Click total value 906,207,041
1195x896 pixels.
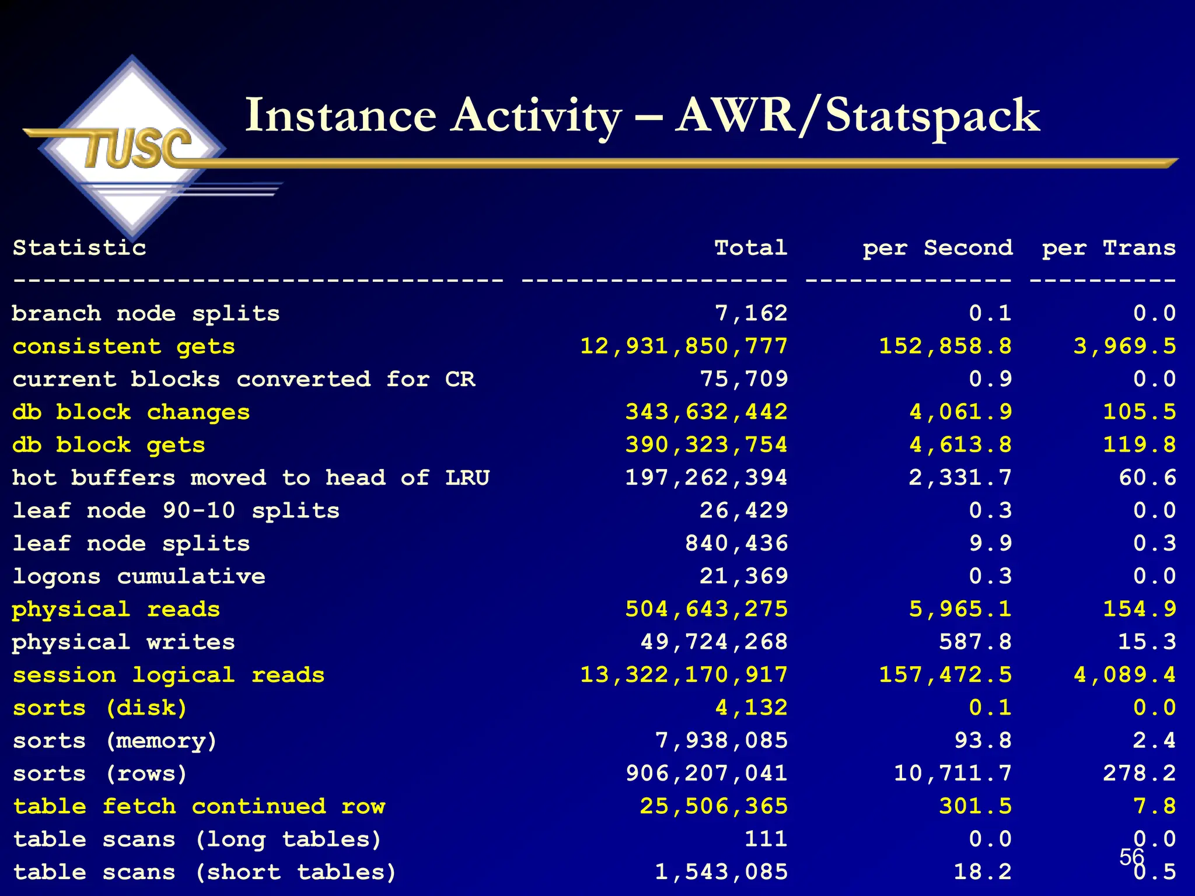click(x=707, y=773)
